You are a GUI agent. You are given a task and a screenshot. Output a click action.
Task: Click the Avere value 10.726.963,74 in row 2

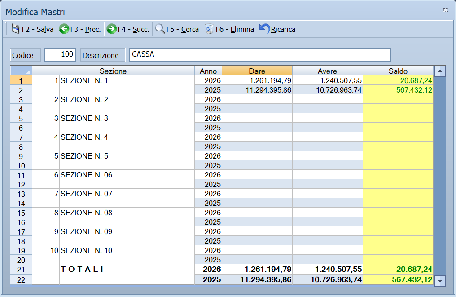point(328,90)
